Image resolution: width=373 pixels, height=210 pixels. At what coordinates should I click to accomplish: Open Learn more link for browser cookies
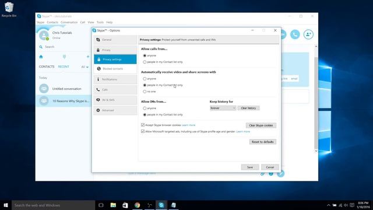tap(188, 125)
